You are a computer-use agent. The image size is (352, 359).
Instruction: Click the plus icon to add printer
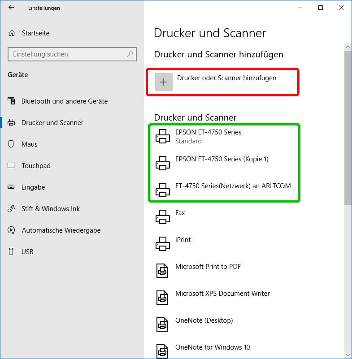click(x=164, y=82)
